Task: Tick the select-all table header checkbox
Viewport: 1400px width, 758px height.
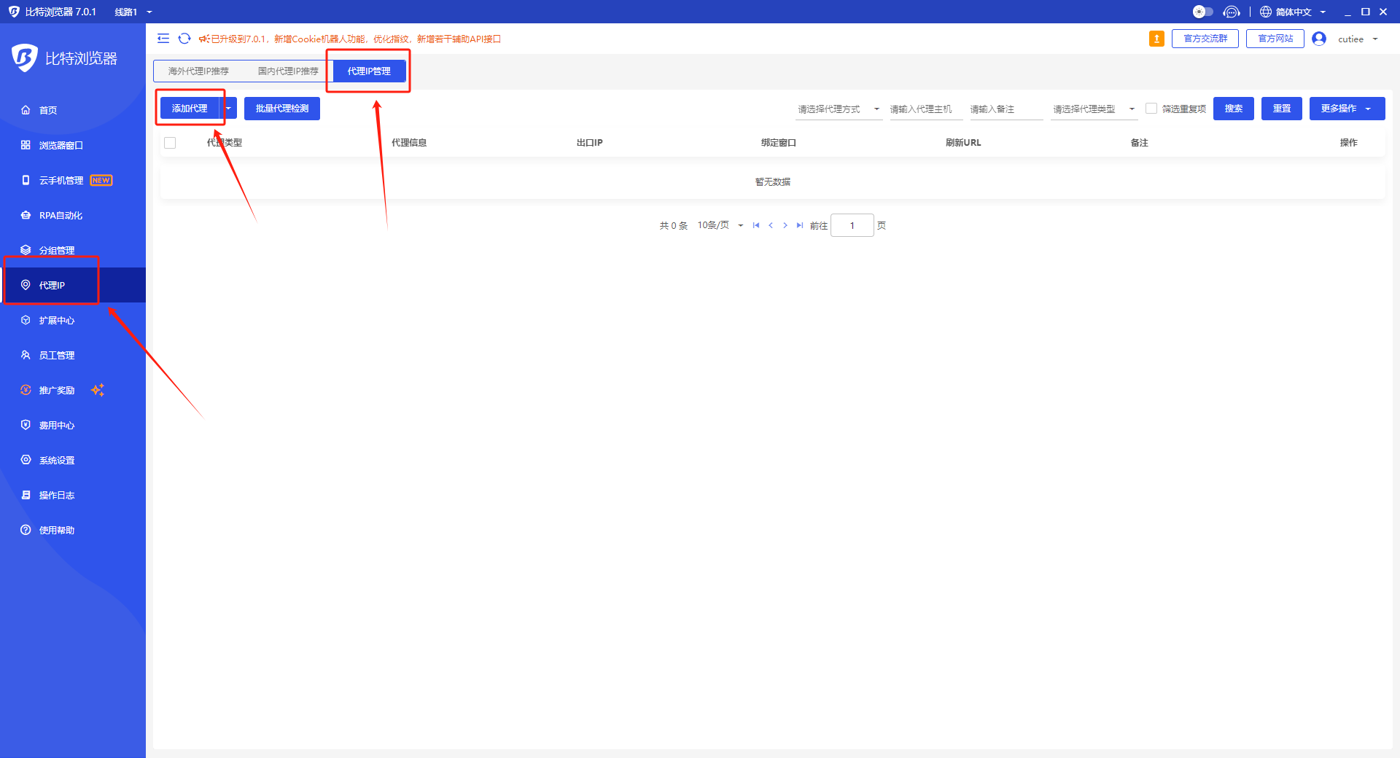Action: click(170, 143)
